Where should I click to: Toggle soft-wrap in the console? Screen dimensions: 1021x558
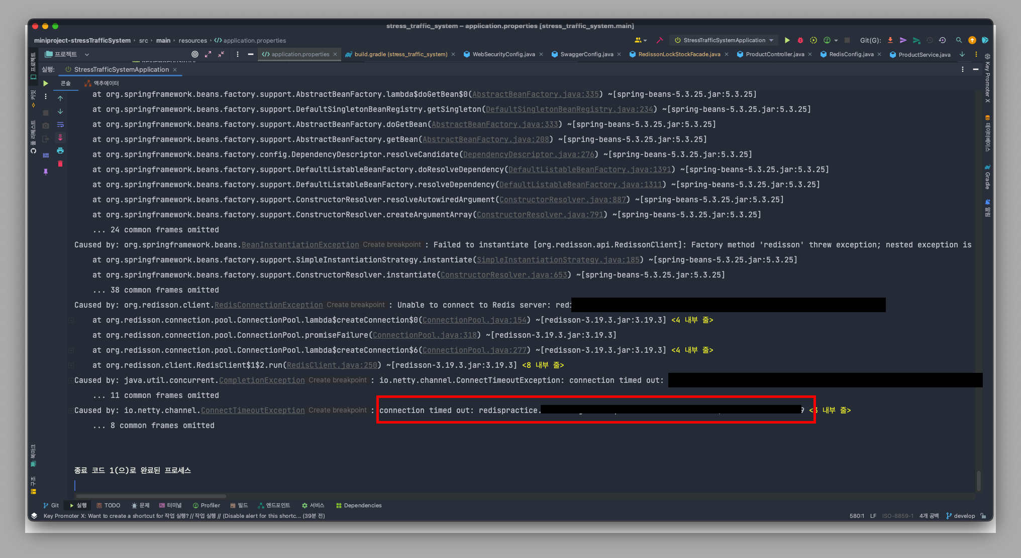[60, 124]
